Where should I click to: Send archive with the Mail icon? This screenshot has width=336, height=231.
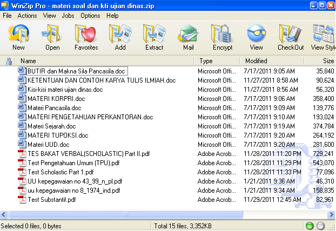pos(189,33)
